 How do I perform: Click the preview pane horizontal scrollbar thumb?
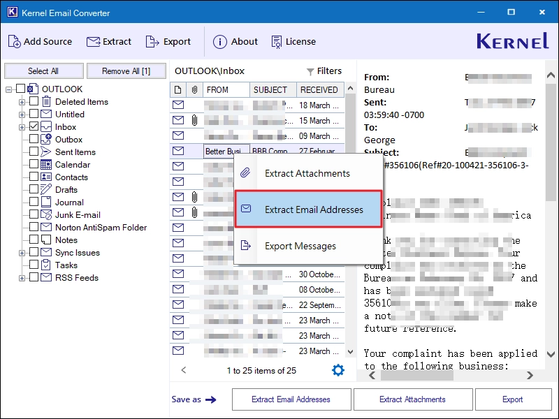(x=417, y=375)
